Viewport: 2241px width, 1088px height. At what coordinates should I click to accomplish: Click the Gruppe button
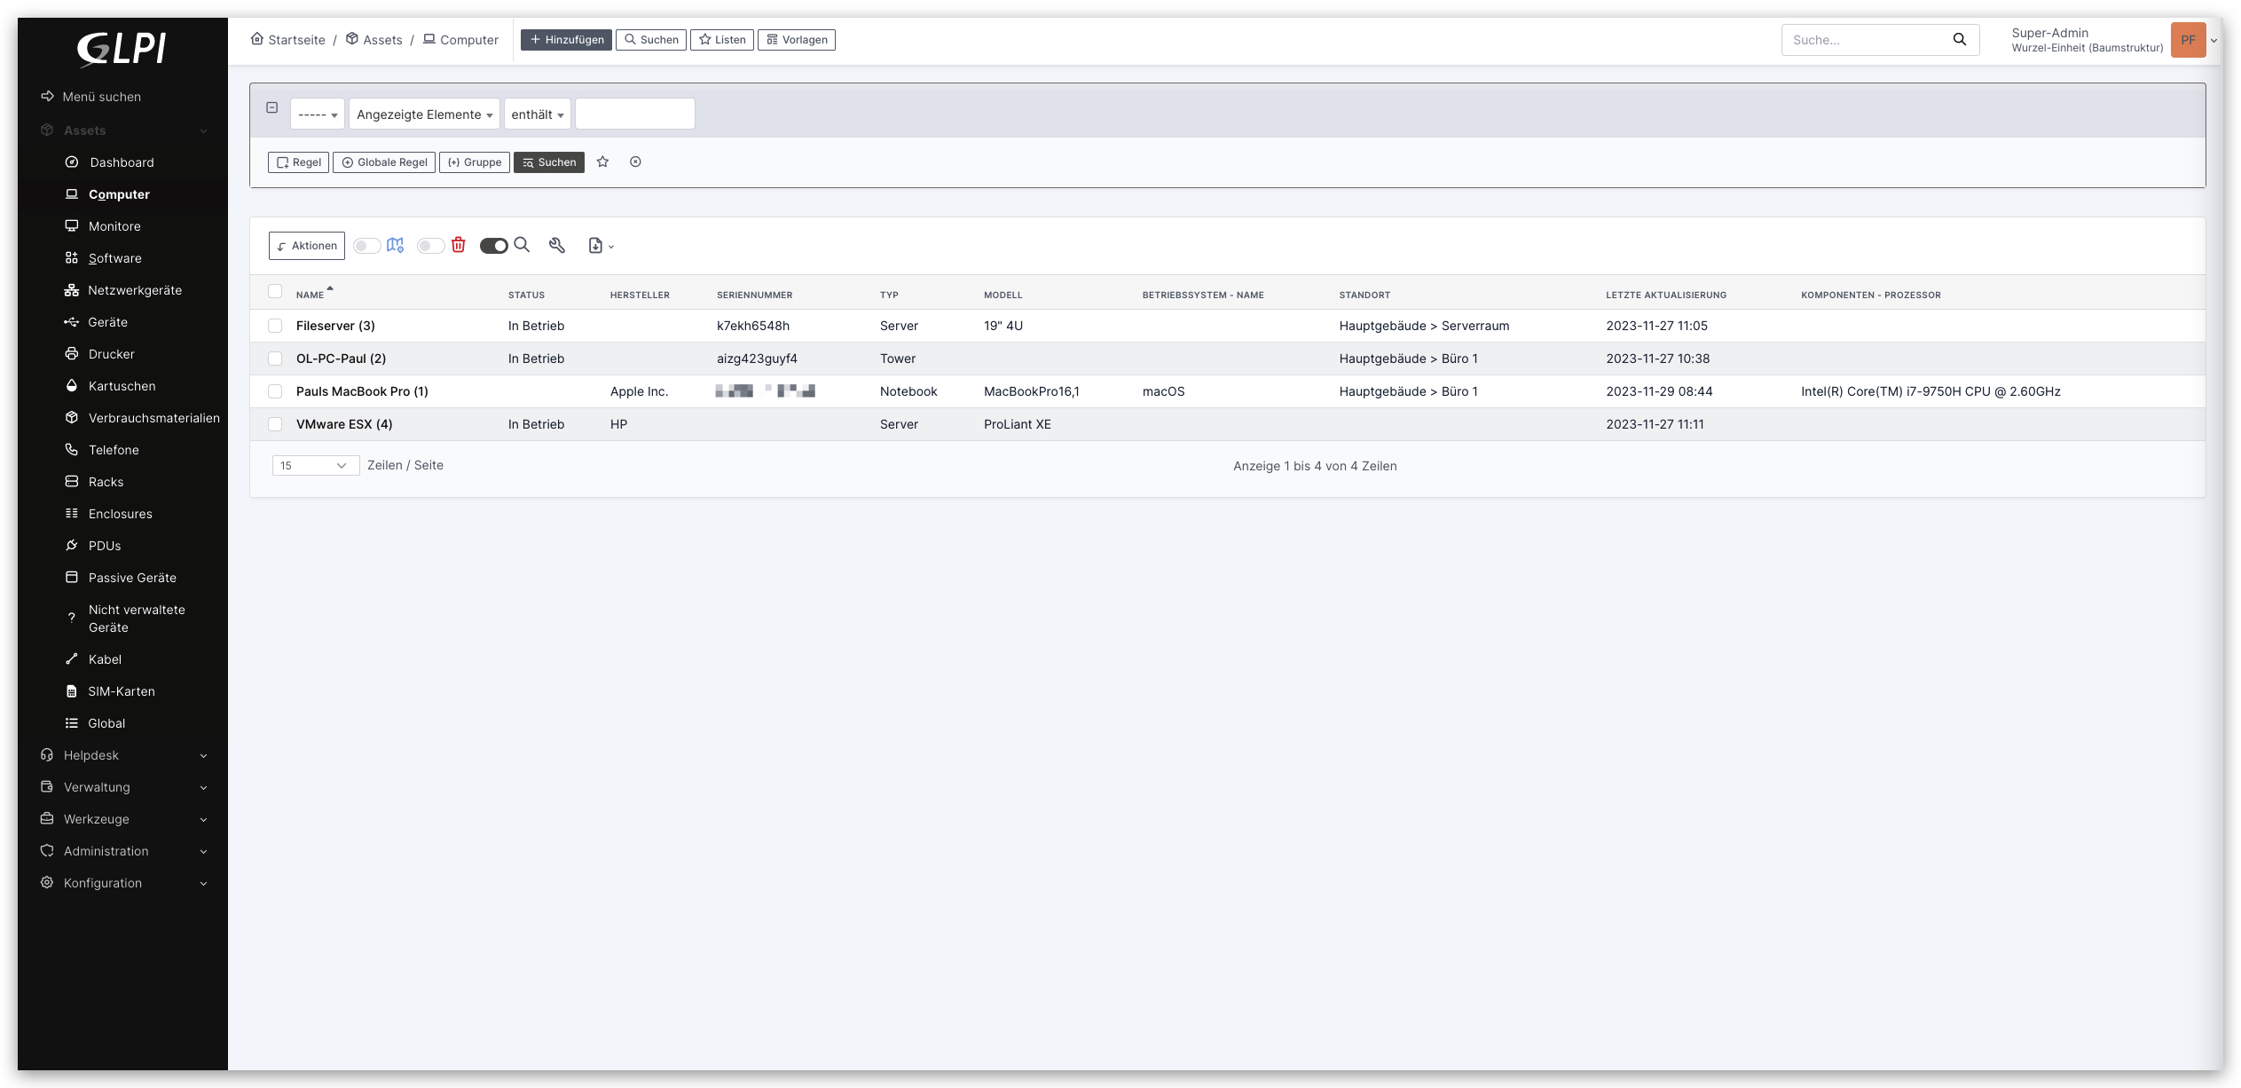475,162
